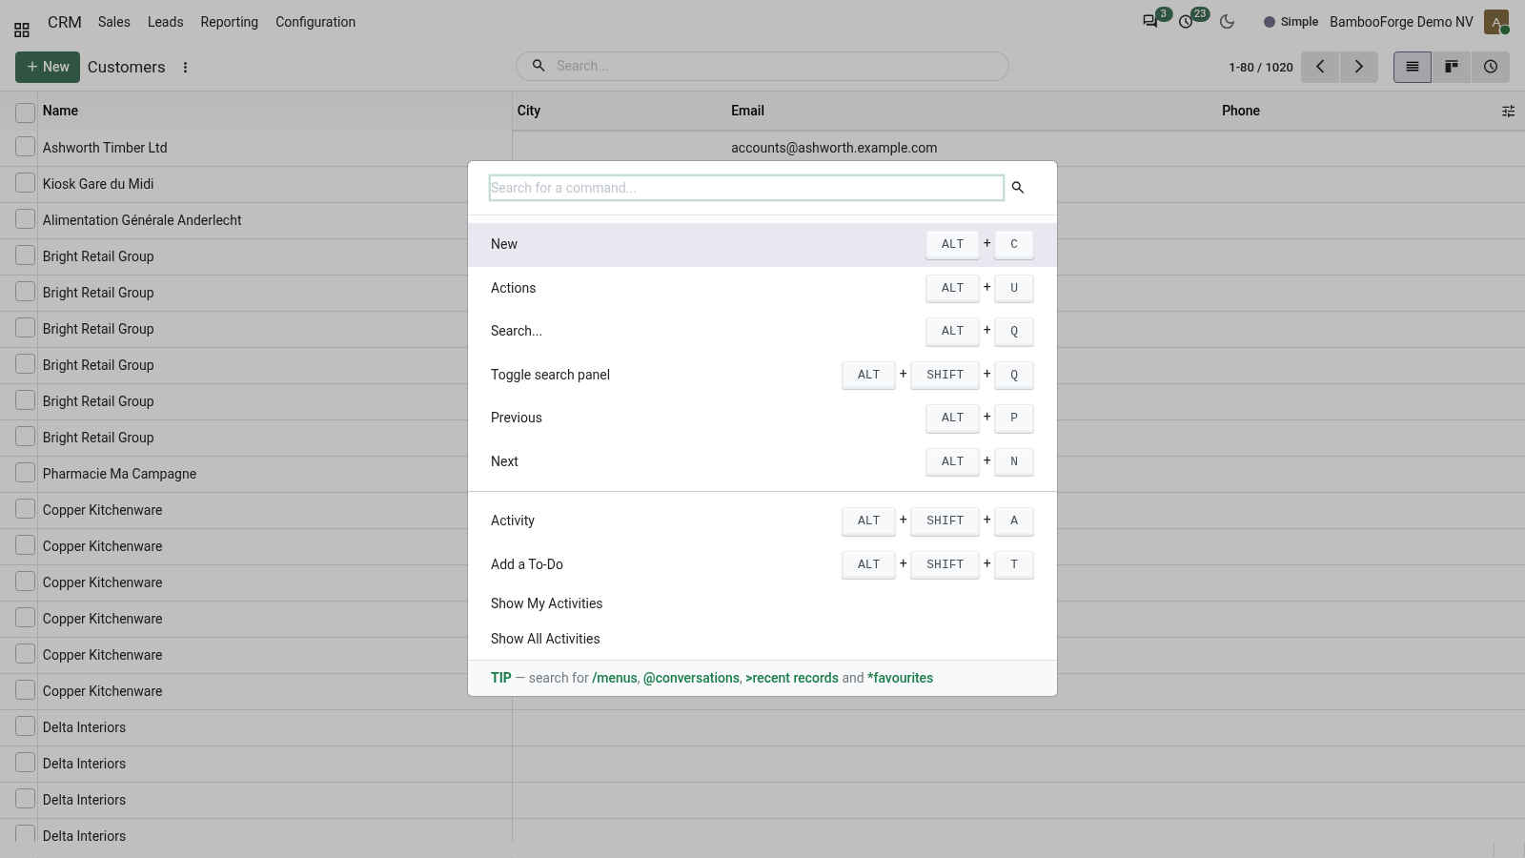
Task: Open the Configuration menu
Action: click(315, 22)
